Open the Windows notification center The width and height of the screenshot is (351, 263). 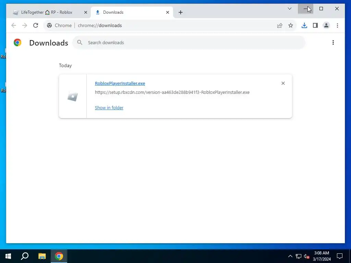coord(340,256)
